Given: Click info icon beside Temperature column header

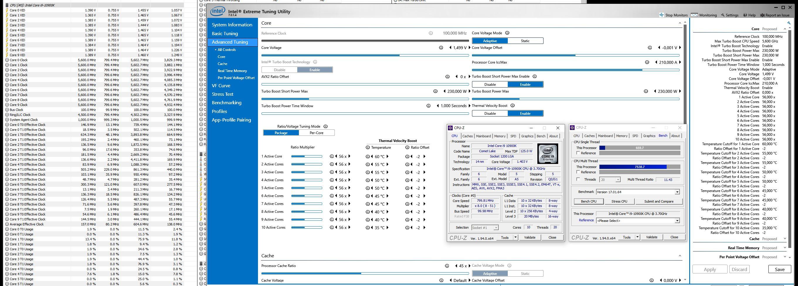Looking at the screenshot, I should tap(368, 148).
